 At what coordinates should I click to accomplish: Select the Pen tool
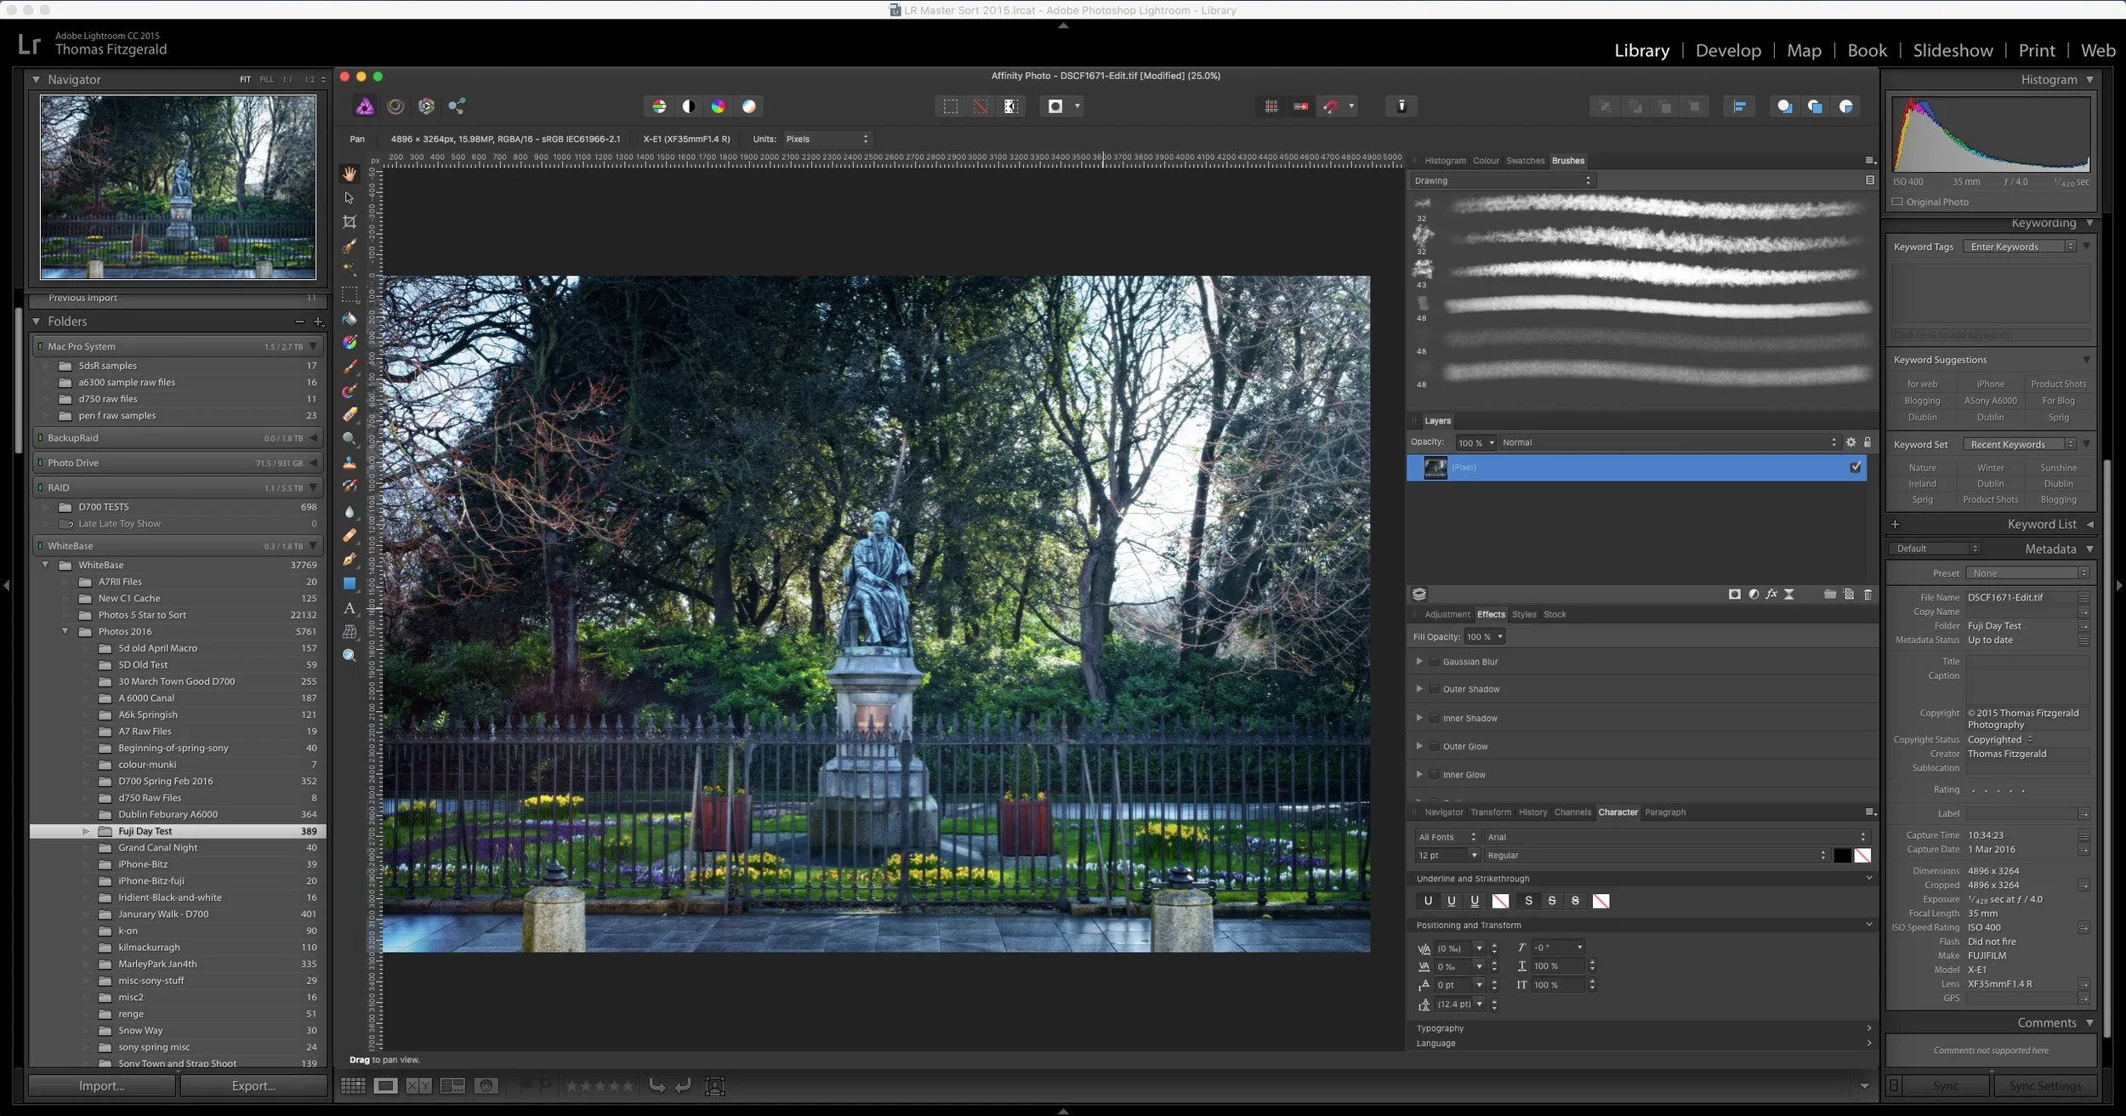pyautogui.click(x=350, y=560)
